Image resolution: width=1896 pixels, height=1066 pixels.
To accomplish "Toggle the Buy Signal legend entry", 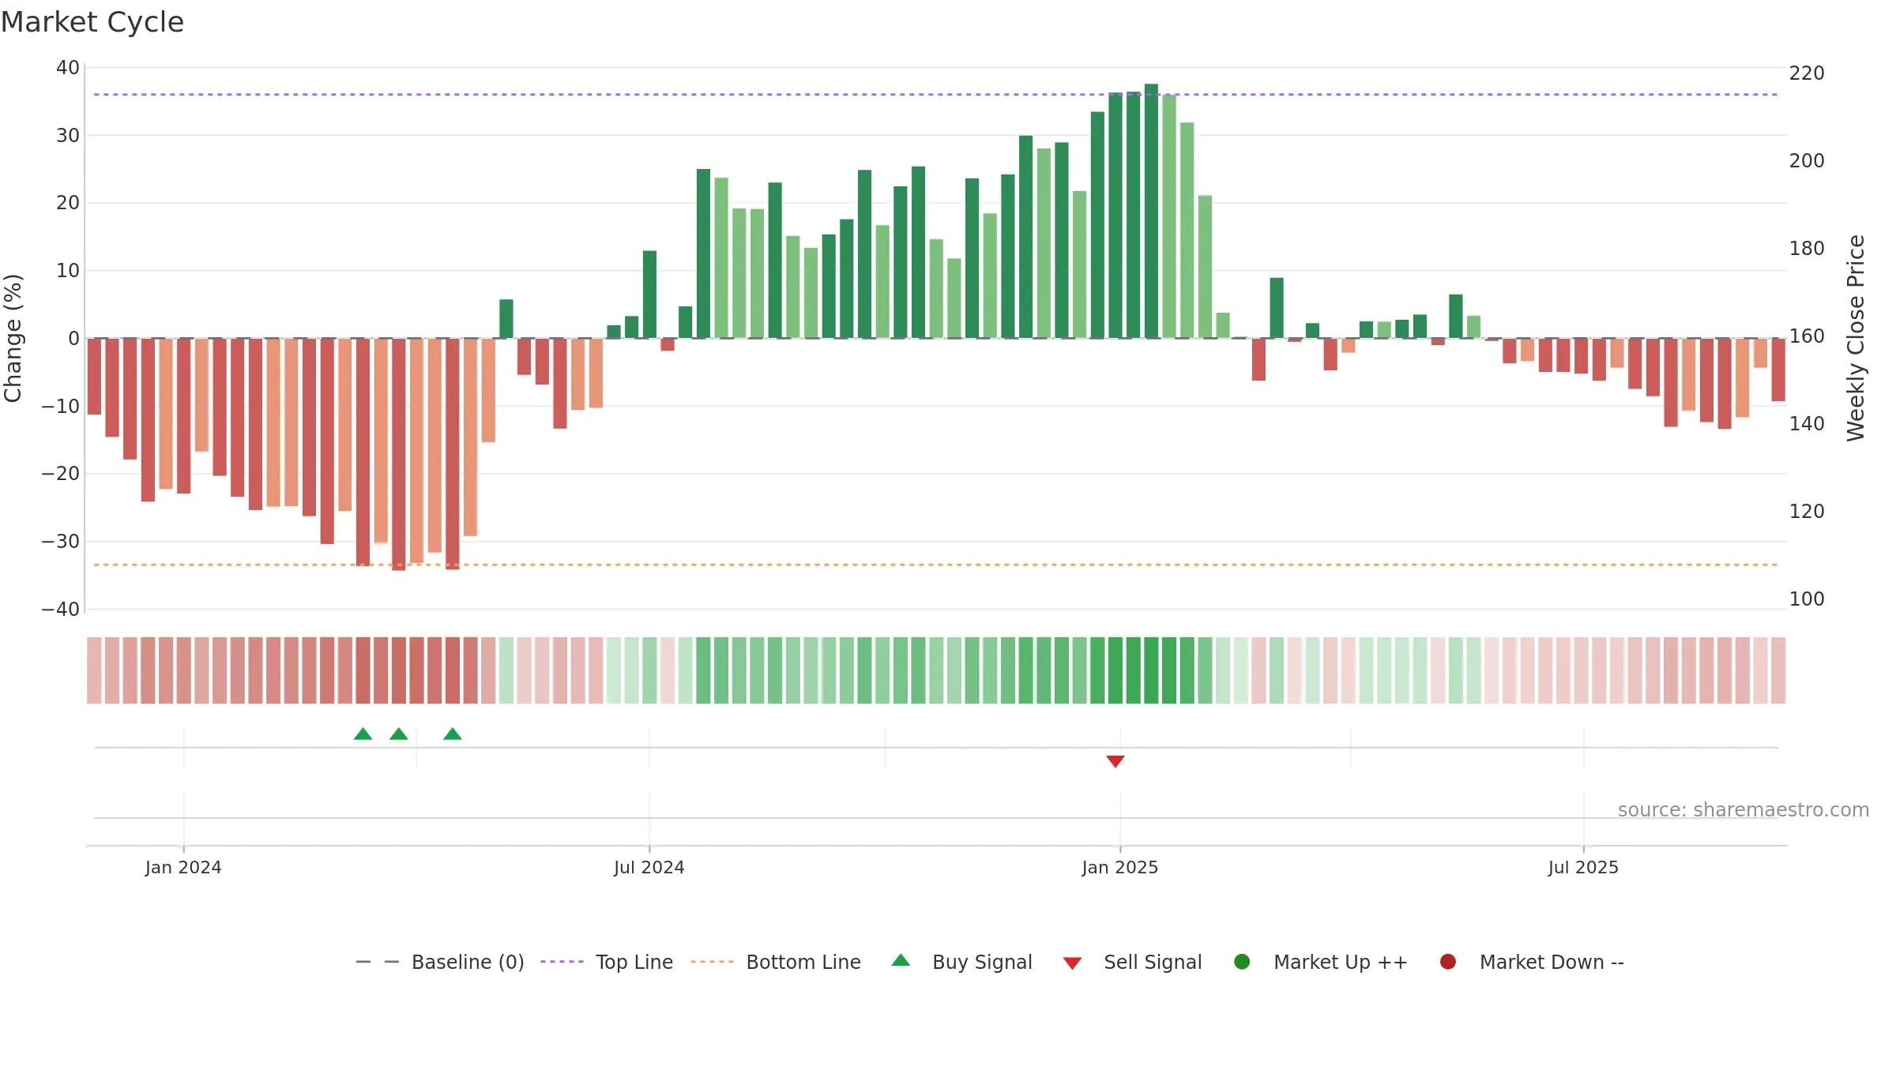I will click(x=961, y=962).
